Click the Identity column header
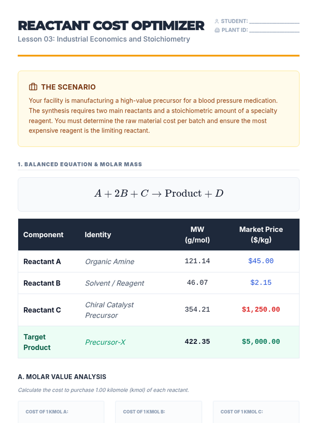 [98, 235]
